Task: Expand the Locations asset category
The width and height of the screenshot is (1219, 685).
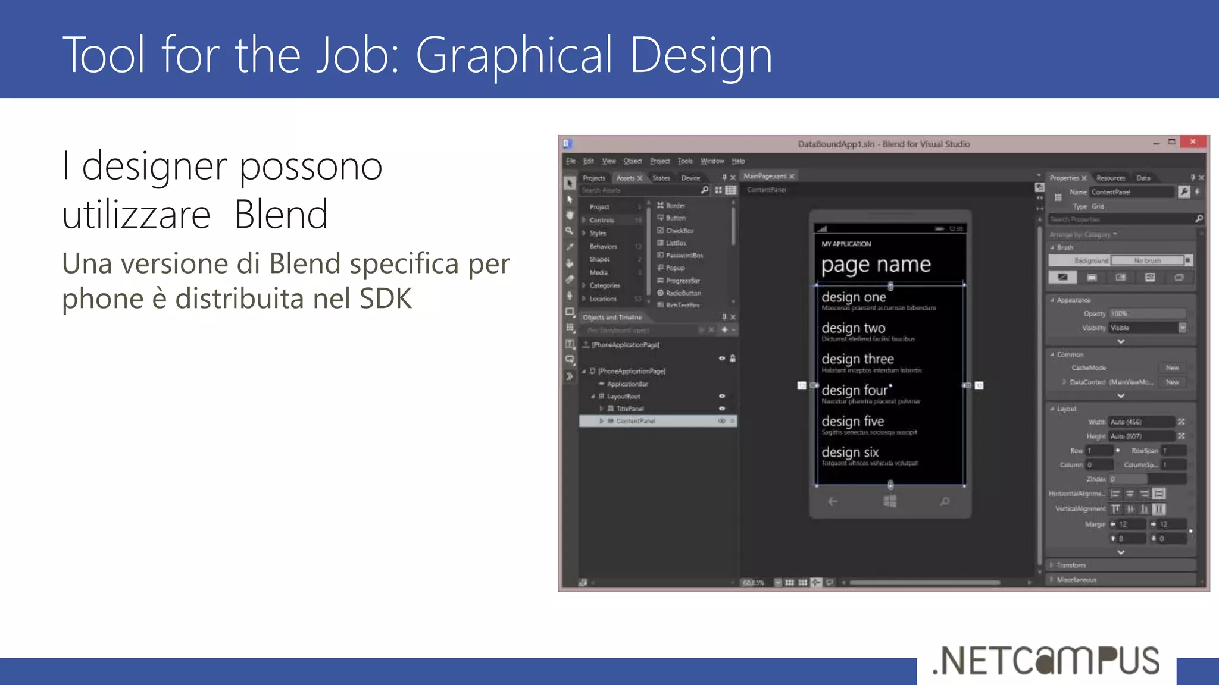Action: click(x=584, y=298)
